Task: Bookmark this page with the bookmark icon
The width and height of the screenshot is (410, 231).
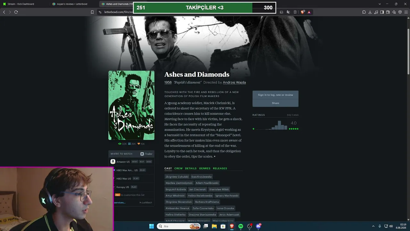Action: pyautogui.click(x=92, y=12)
